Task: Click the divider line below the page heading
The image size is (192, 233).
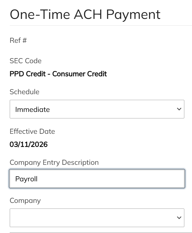Action: [101, 26]
